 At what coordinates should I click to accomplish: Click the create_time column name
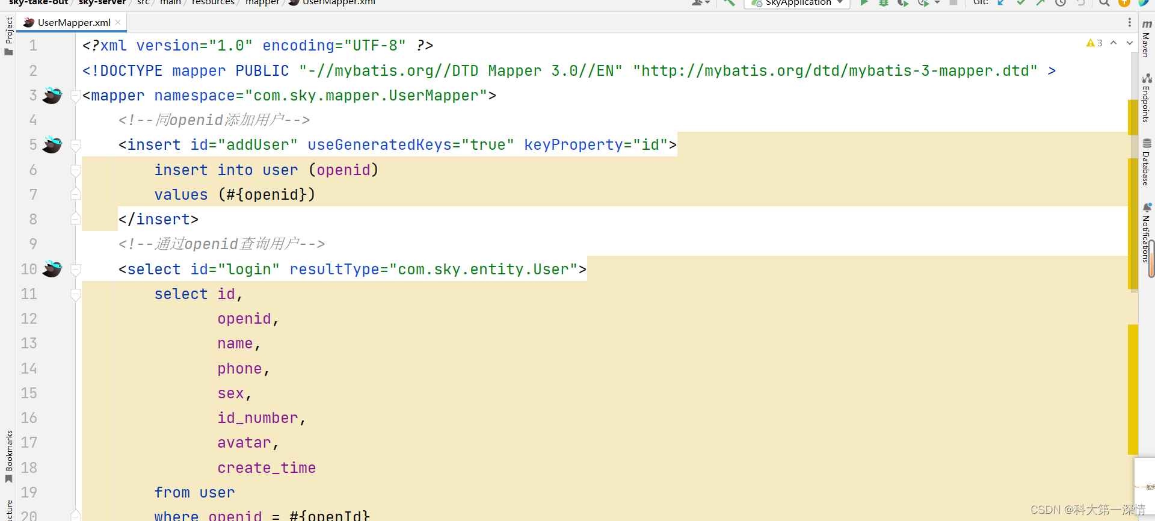tap(266, 467)
